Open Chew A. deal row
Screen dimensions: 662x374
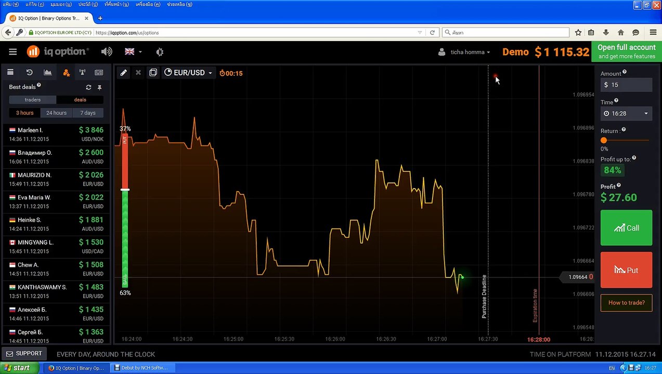(x=56, y=269)
